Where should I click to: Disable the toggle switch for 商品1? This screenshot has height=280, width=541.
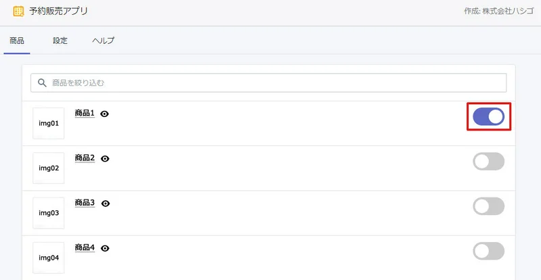tap(488, 117)
